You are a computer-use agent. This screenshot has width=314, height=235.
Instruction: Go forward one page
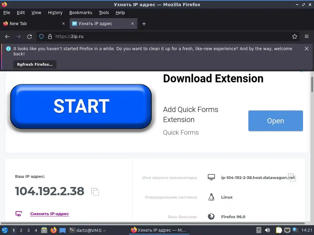[18, 37]
